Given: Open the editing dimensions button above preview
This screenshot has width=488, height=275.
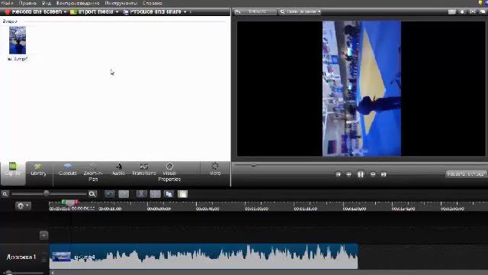Looking at the screenshot, I should point(255,12).
